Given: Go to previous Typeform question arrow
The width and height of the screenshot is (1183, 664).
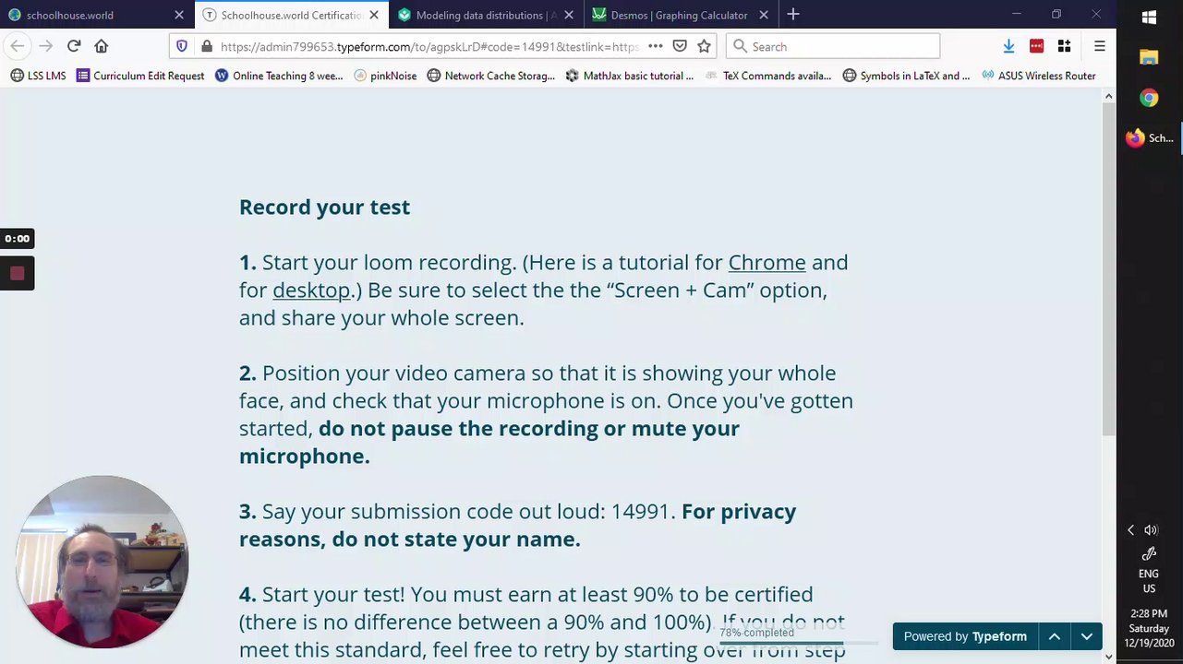Looking at the screenshot, I should pos(1054,636).
